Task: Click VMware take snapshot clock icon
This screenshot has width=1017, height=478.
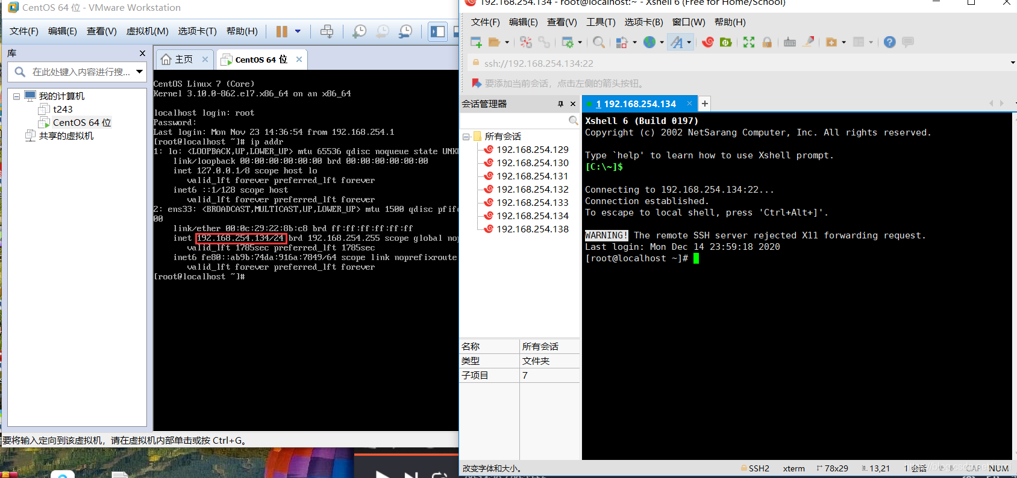Action: [x=359, y=31]
